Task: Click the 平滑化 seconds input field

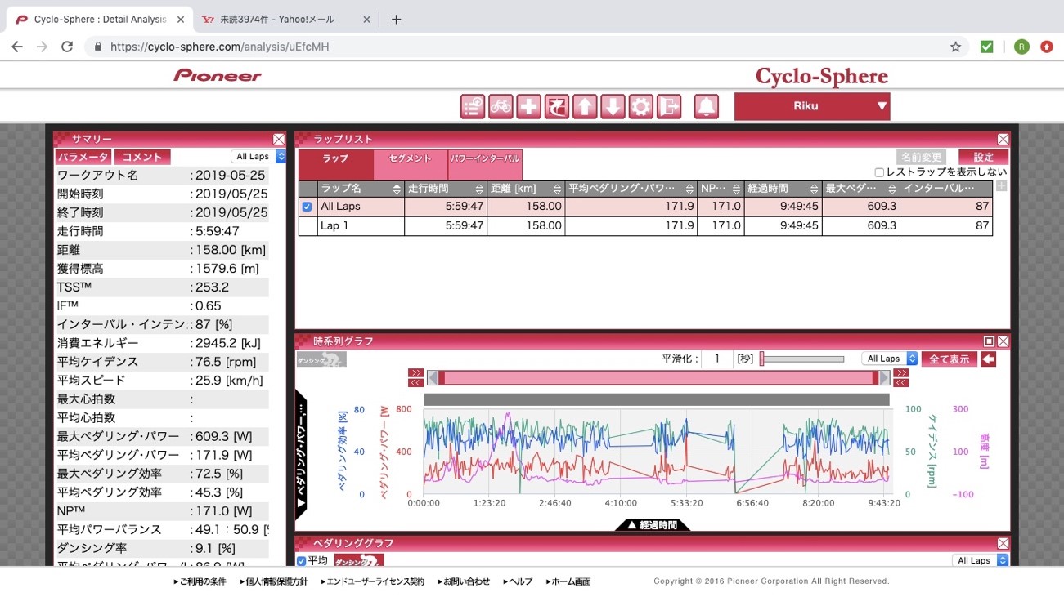Action: pyautogui.click(x=716, y=359)
